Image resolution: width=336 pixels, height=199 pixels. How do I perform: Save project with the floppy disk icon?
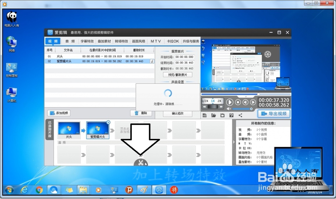coord(222,115)
